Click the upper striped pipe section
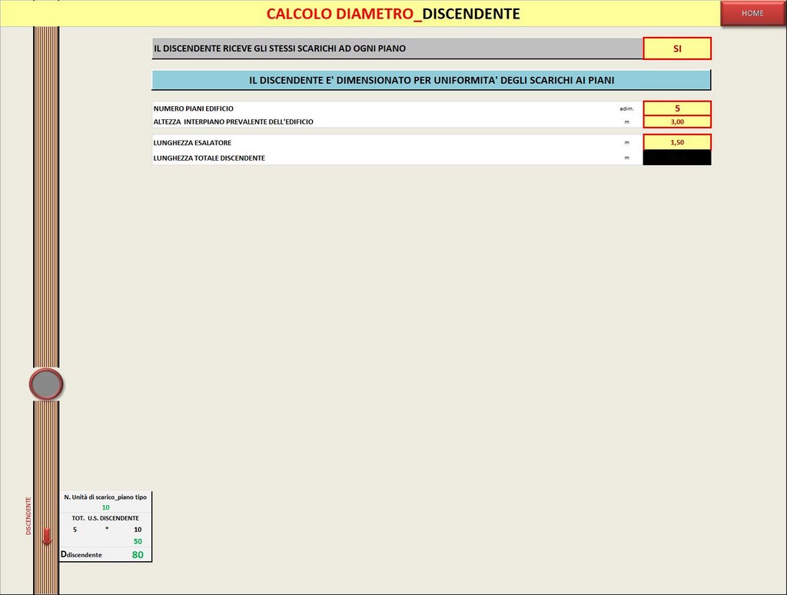The width and height of the screenshot is (787, 595). coord(46,192)
